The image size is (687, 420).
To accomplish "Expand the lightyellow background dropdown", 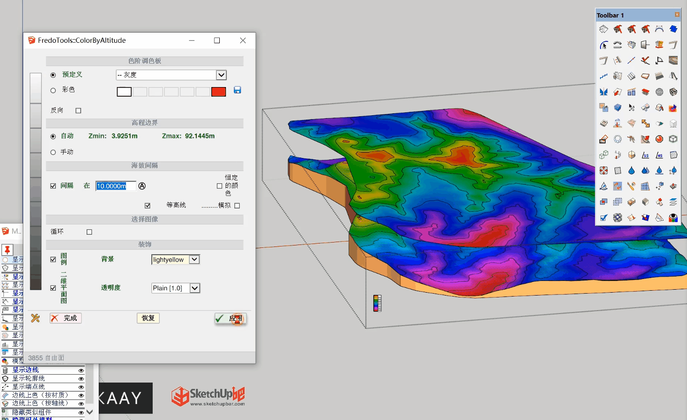I will [x=194, y=260].
